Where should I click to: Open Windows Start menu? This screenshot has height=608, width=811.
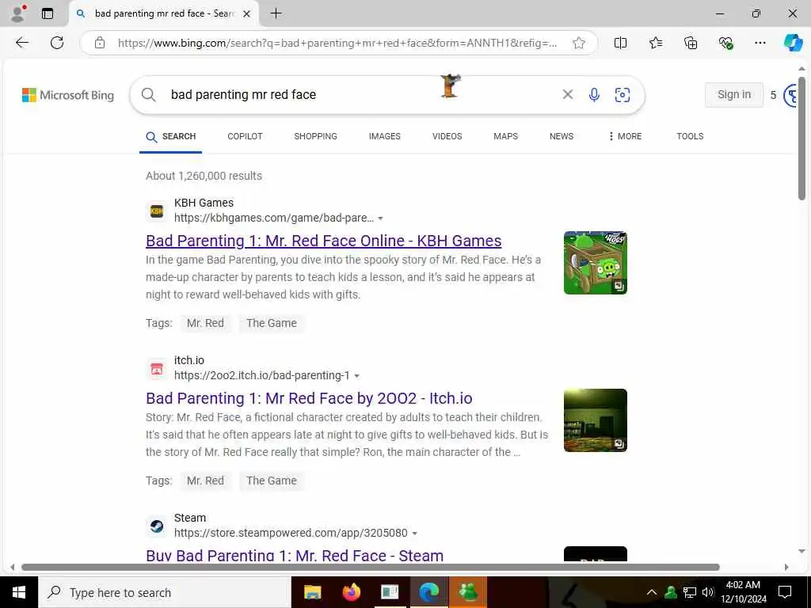(19, 592)
